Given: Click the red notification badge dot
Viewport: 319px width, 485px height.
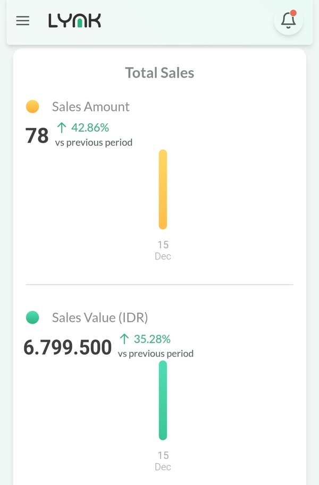Looking at the screenshot, I should point(293,13).
